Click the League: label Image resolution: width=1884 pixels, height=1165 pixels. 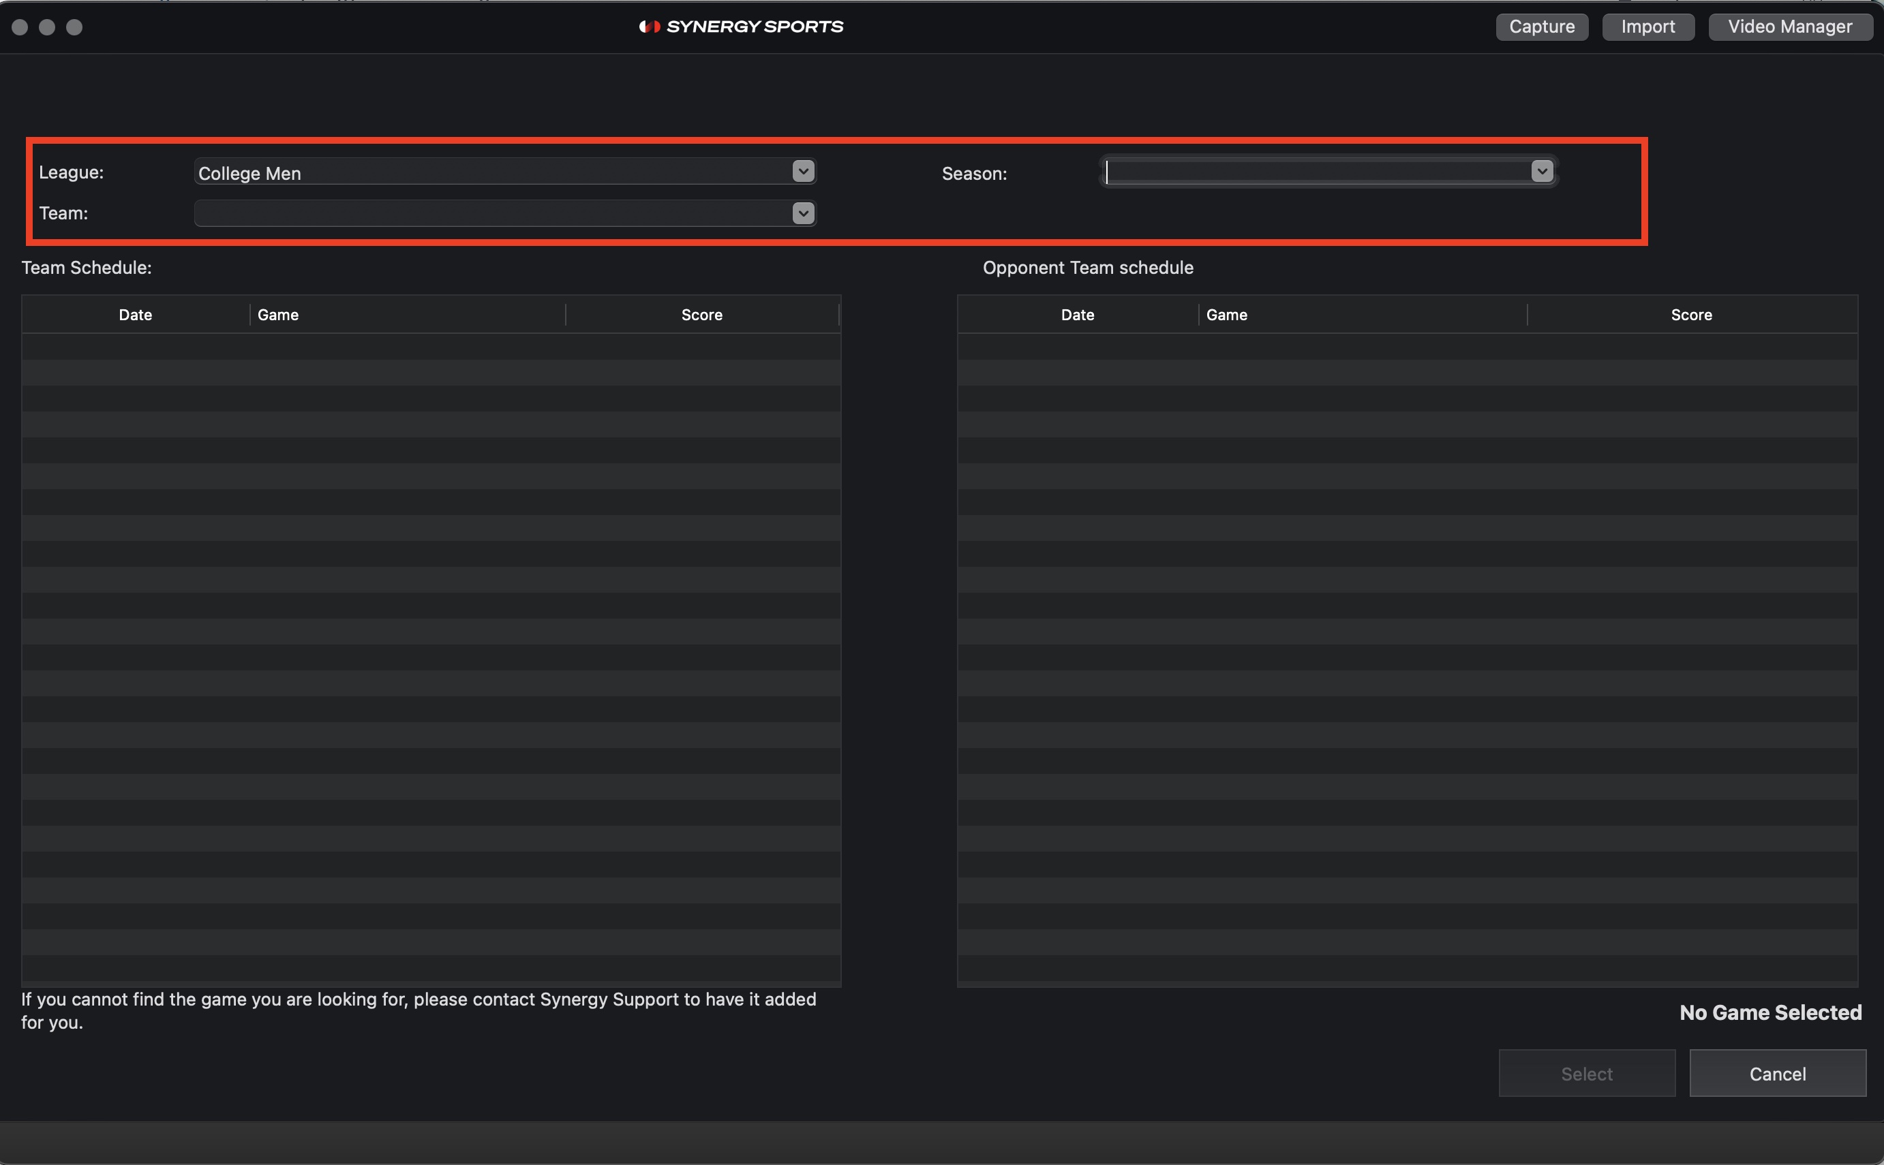point(71,172)
